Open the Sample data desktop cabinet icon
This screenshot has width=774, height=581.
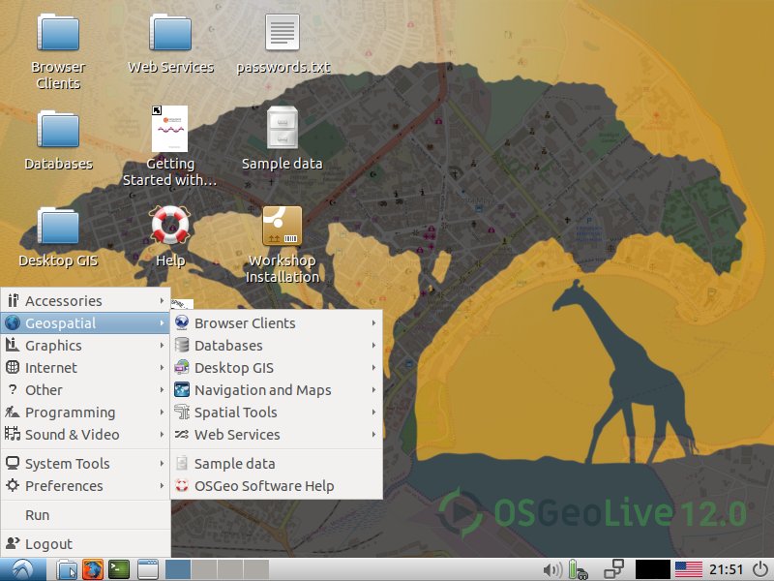pyautogui.click(x=283, y=129)
